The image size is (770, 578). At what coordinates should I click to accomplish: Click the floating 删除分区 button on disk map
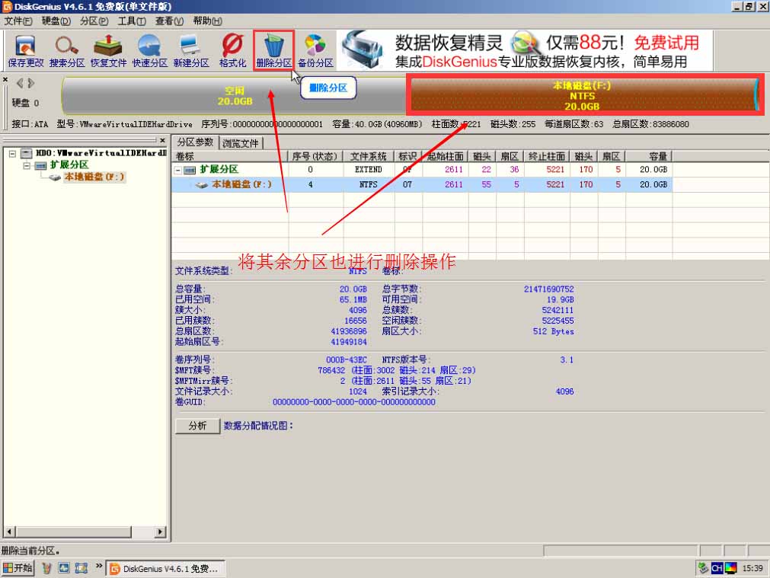[328, 88]
